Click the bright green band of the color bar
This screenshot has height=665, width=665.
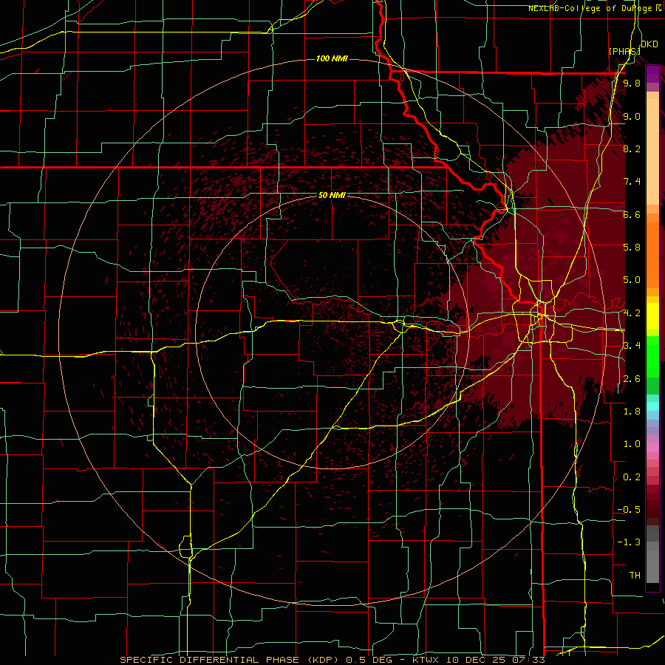(x=652, y=356)
